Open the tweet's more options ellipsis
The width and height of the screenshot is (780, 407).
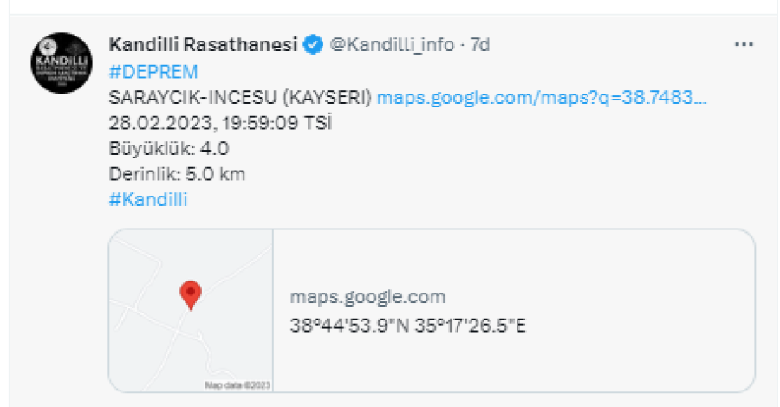[744, 44]
